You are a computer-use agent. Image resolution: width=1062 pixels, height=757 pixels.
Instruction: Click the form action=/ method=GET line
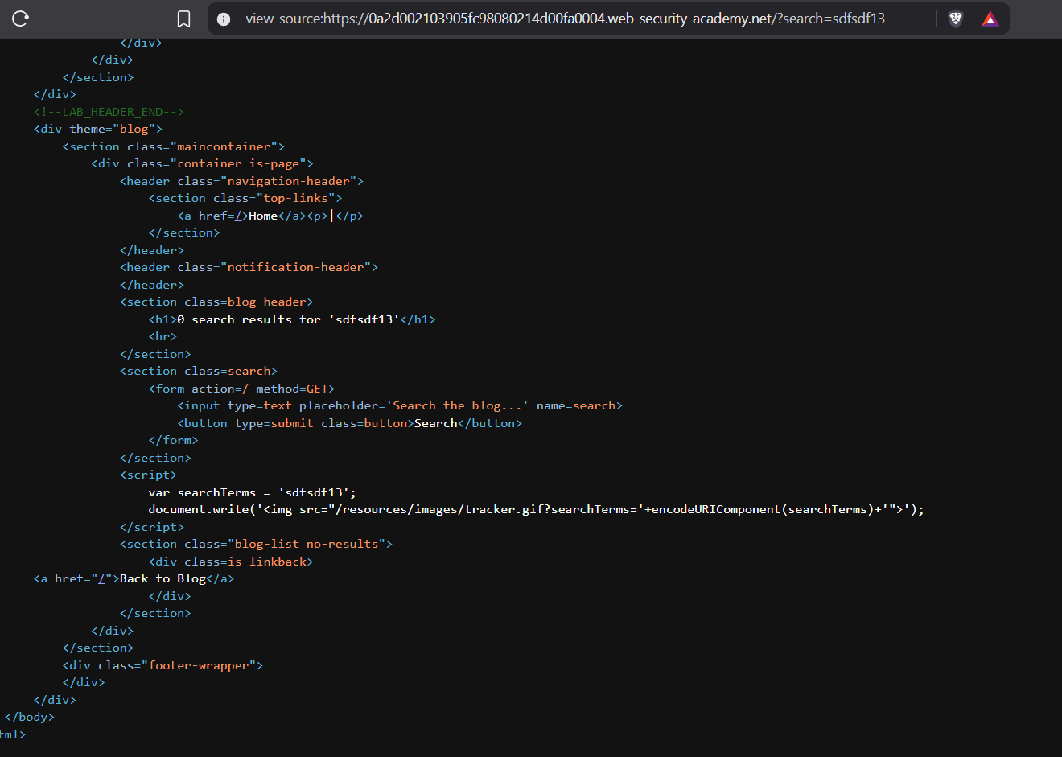241,389
